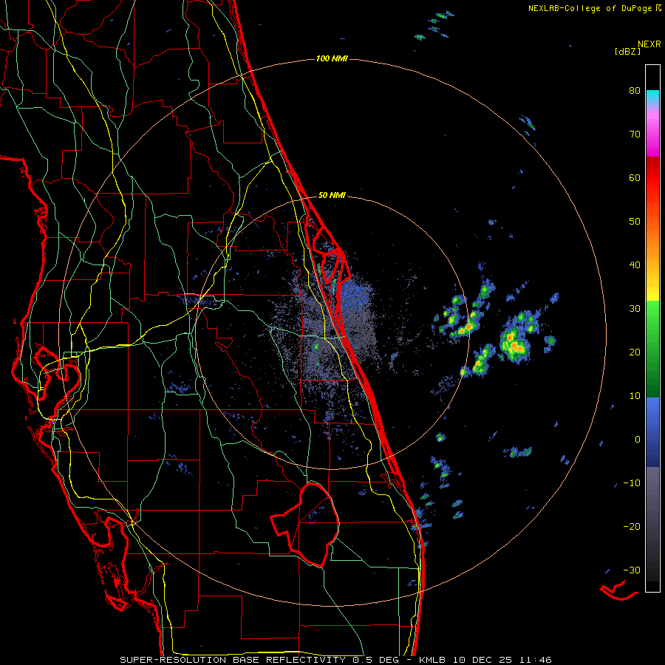Screen dimensions: 665x665
Task: Click the 20 value on the dBZ scale
Action: pyautogui.click(x=635, y=352)
